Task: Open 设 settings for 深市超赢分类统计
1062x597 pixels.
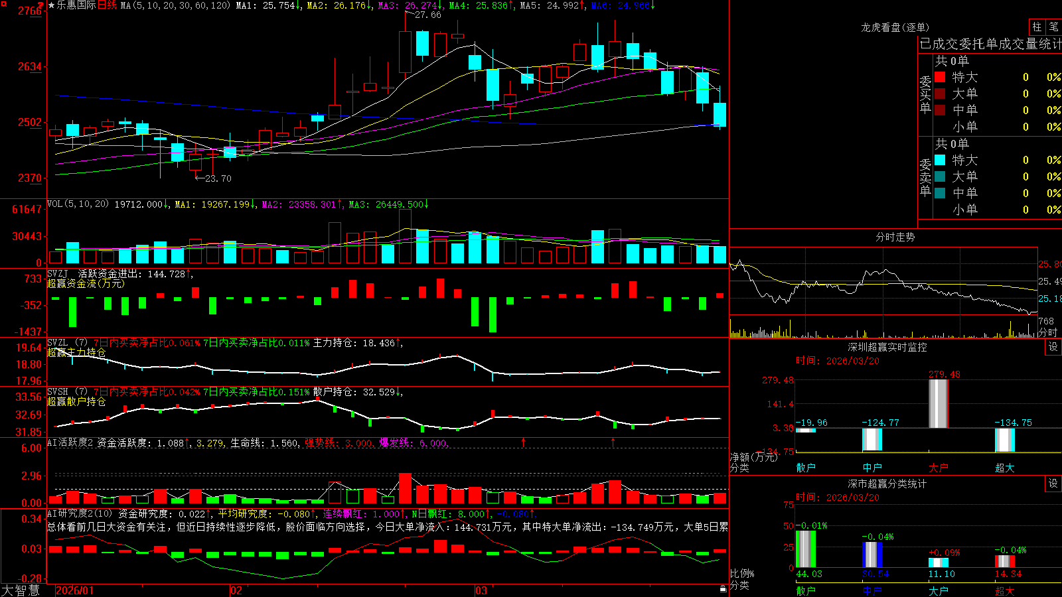Action: [x=1053, y=484]
